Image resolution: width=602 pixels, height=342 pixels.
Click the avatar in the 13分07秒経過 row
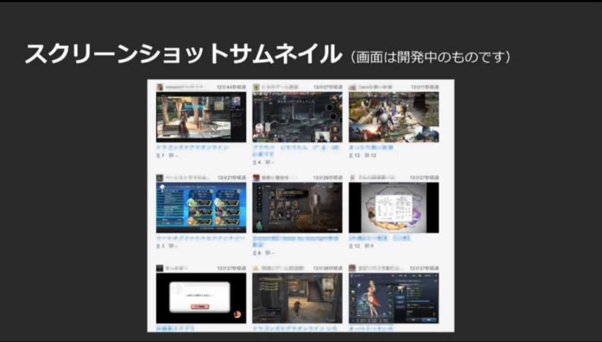coord(256,87)
